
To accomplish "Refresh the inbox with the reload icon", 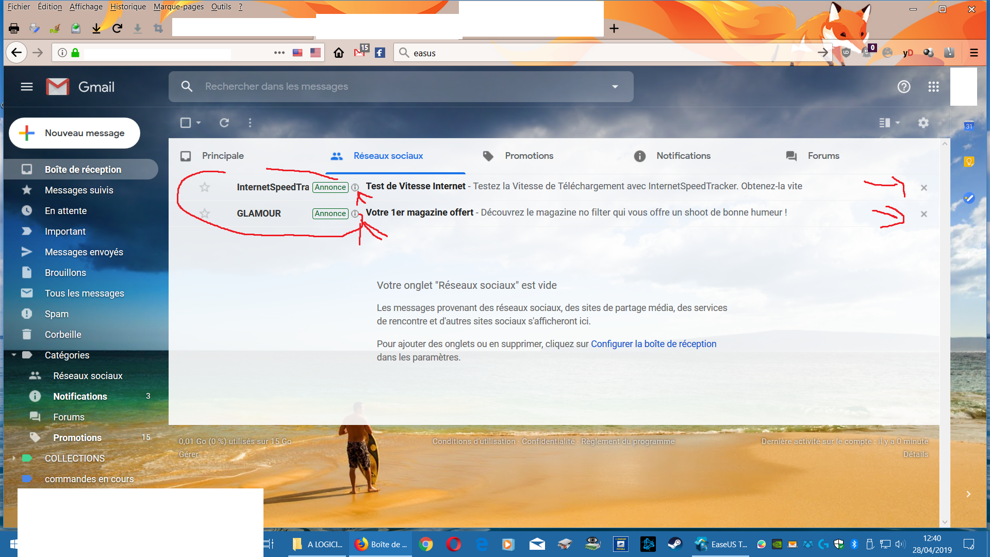I will click(224, 123).
